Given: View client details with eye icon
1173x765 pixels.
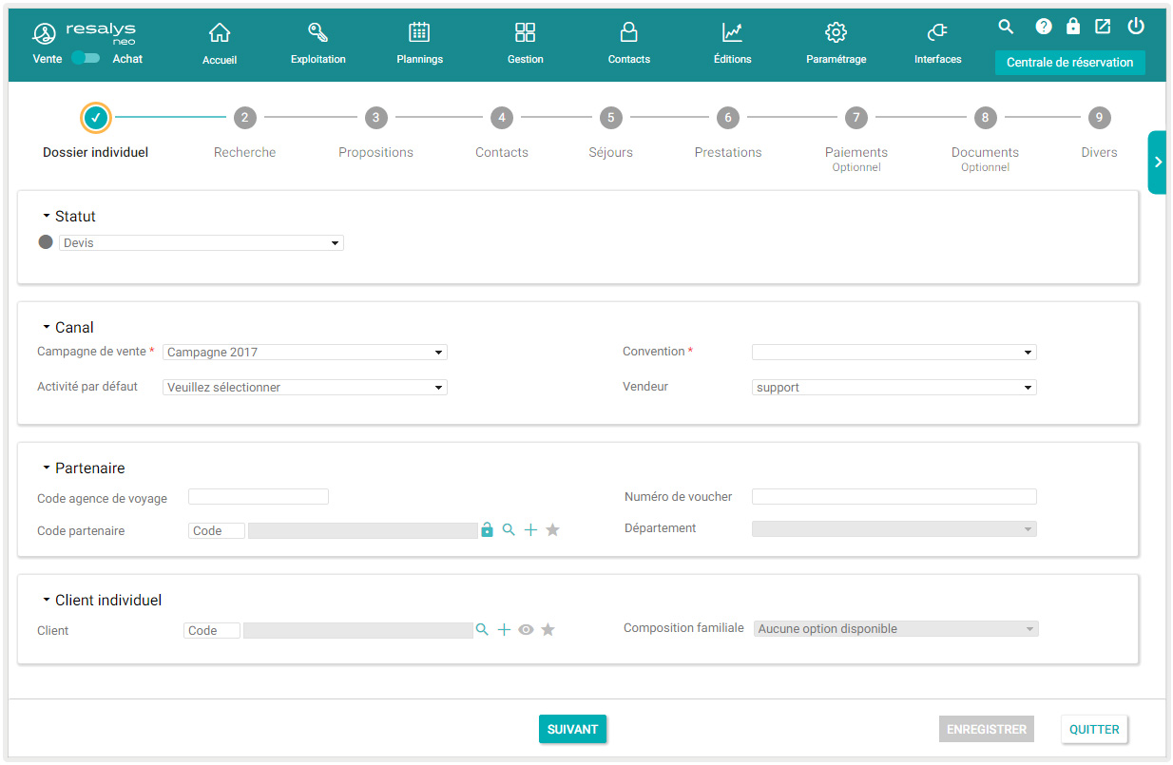Looking at the screenshot, I should point(526,630).
